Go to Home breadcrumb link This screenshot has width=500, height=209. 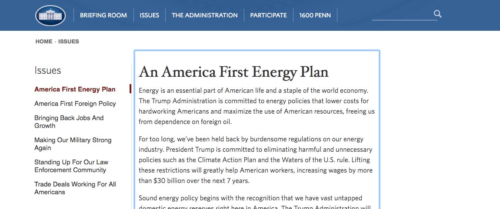coord(43,41)
